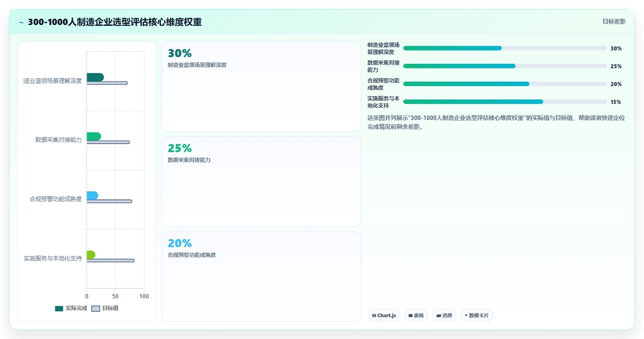Click the x-axis tick 50

tap(115, 296)
